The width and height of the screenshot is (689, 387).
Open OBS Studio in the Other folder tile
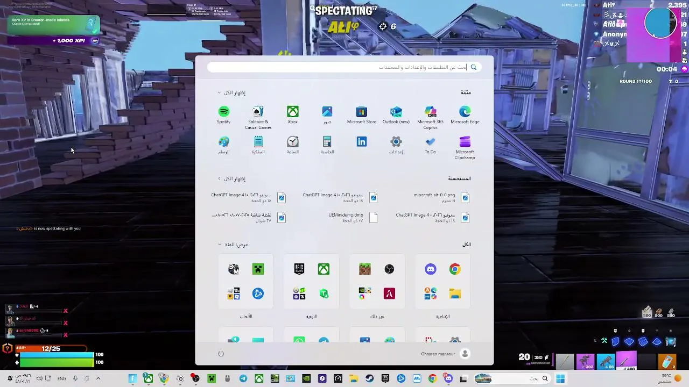coord(389,269)
